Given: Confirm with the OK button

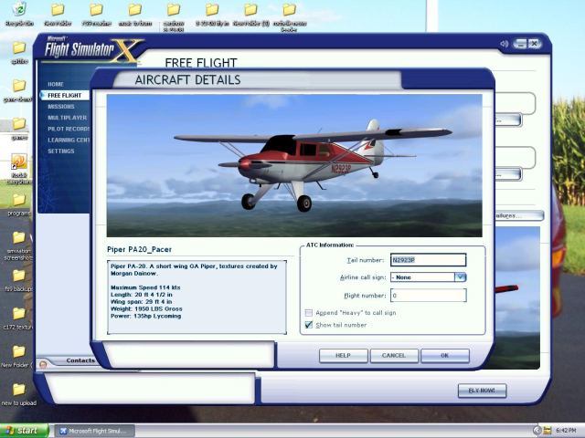Looking at the screenshot, I should click(445, 356).
